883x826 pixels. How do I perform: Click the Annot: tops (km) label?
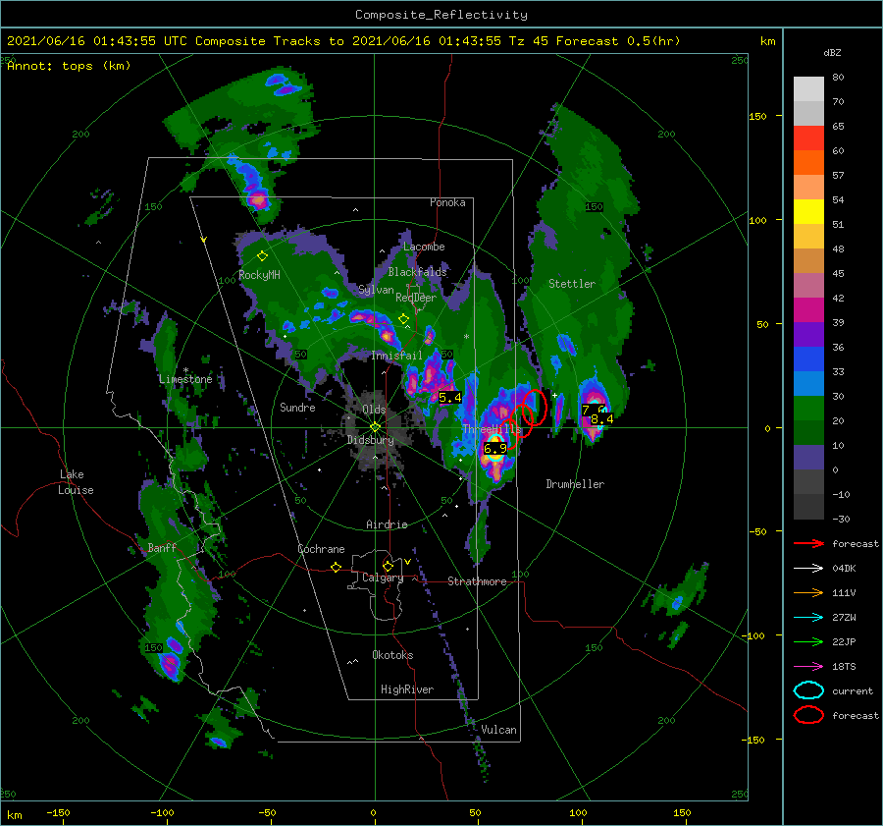pos(69,66)
